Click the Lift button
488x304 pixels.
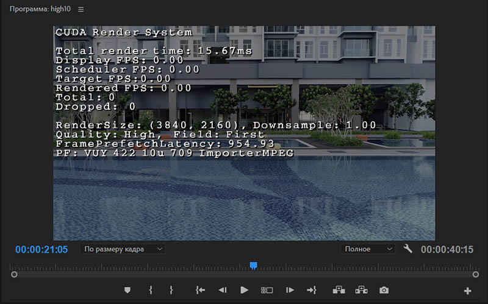point(339,290)
